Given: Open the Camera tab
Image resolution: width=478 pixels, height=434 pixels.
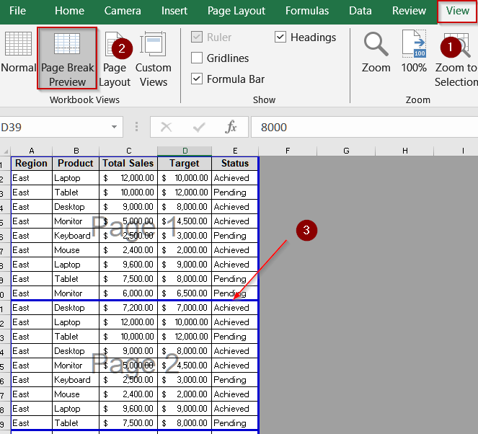Looking at the screenshot, I should tap(123, 11).
